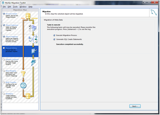Click the Source/Target step link
The width and height of the screenshot is (160, 115).
[x=11, y=14]
